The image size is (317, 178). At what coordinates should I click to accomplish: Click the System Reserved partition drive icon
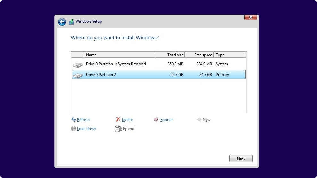(x=77, y=65)
